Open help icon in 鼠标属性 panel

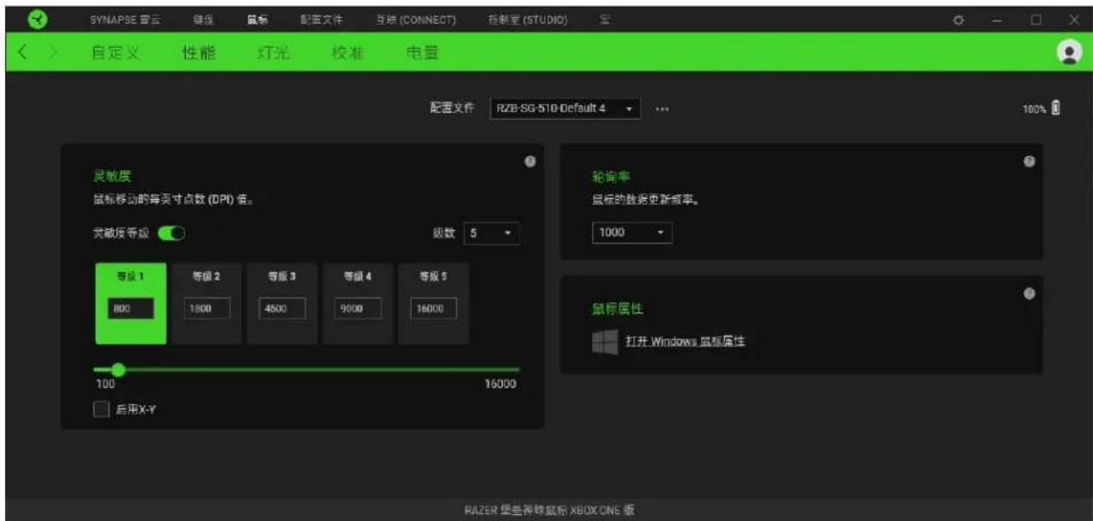pos(1030,293)
